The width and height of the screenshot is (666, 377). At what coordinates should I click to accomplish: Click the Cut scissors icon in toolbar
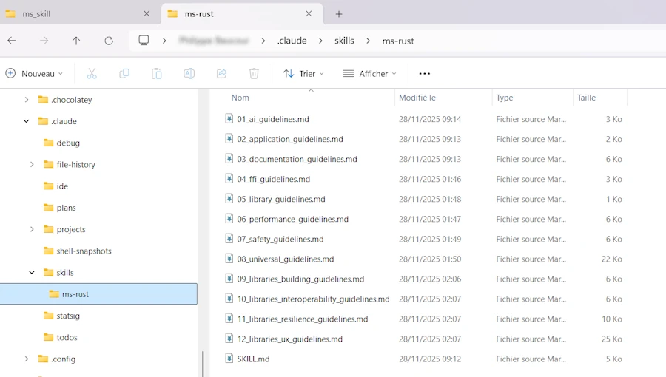[x=92, y=73]
